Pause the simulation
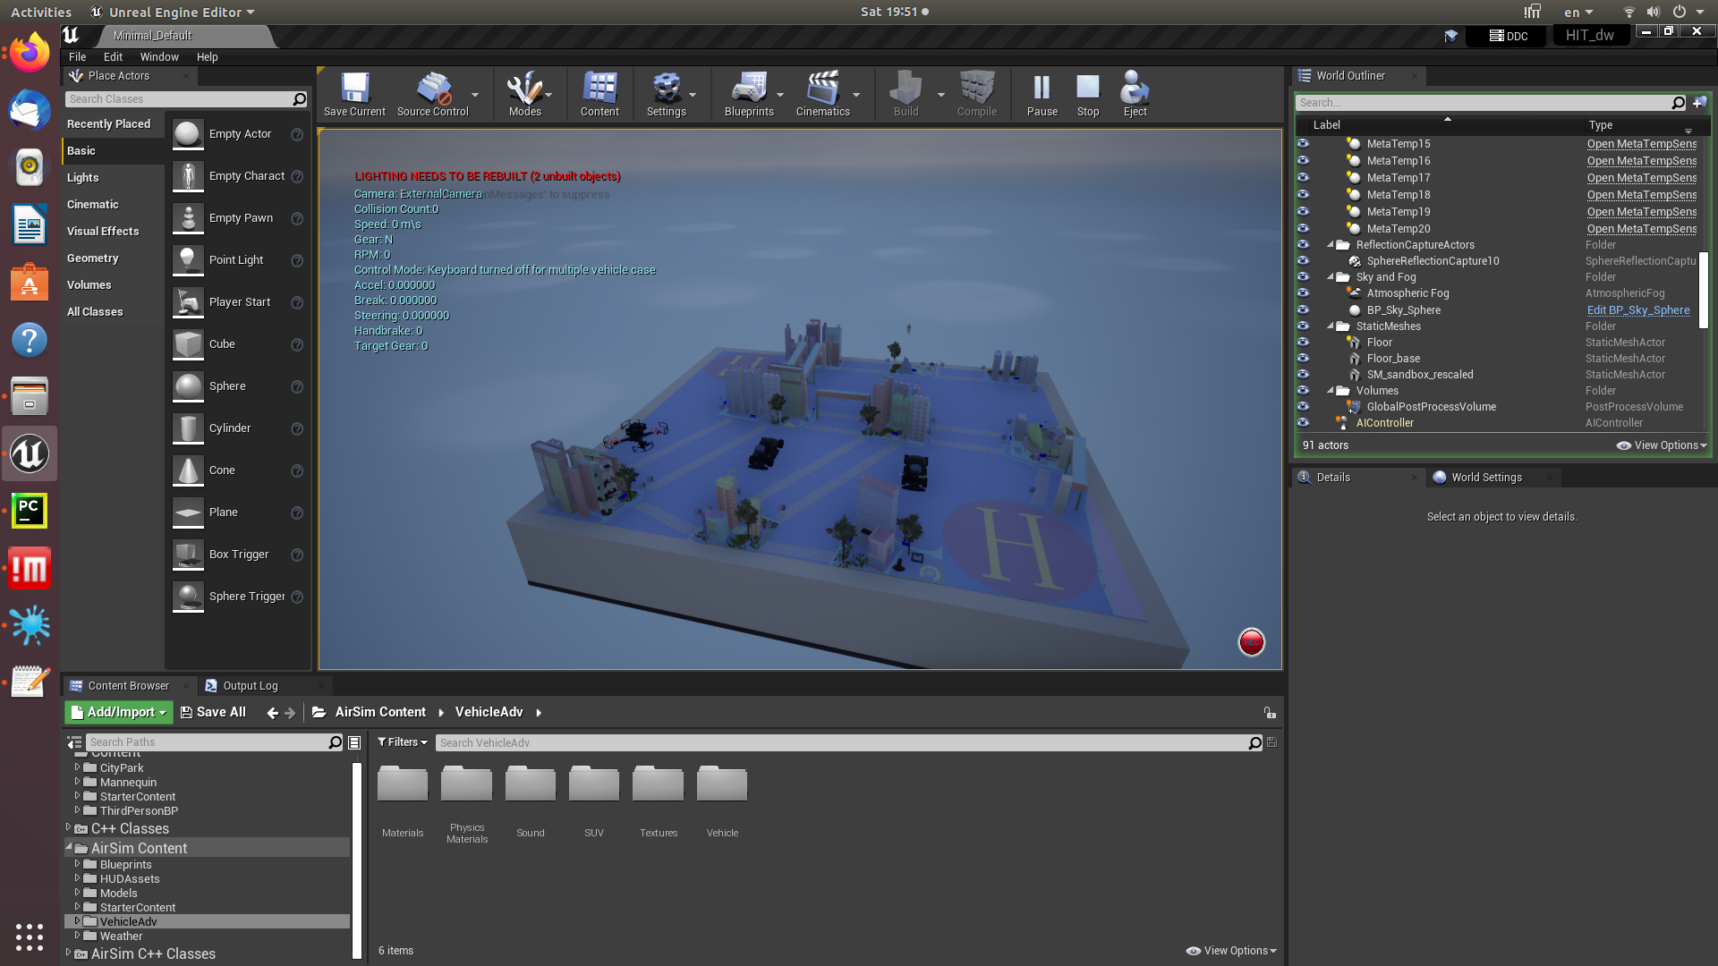1718x966 pixels. [1042, 89]
